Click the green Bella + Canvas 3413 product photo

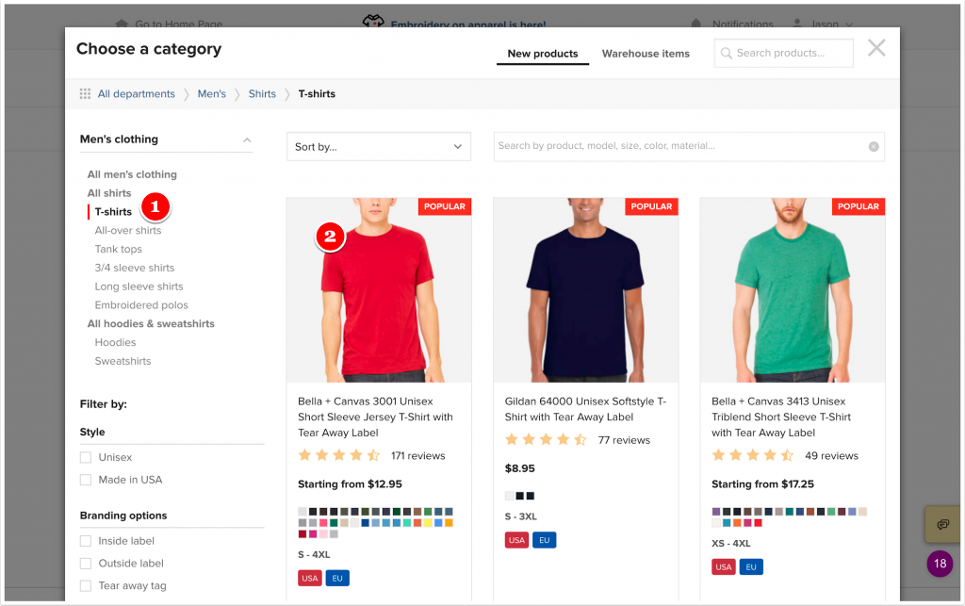point(792,287)
